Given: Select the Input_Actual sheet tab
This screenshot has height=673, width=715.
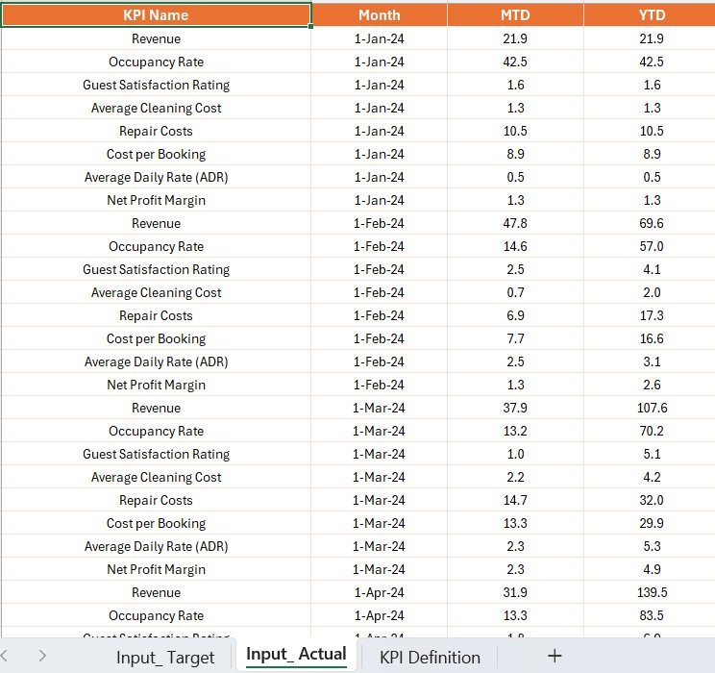Looking at the screenshot, I should pos(296,655).
